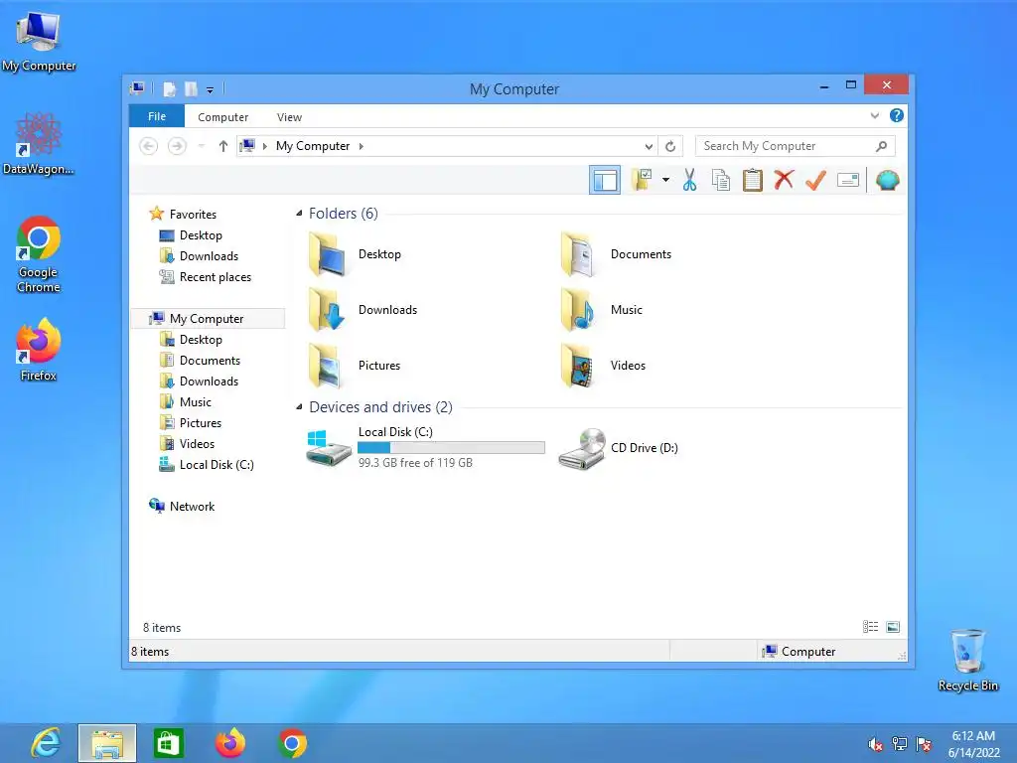Viewport: 1017px width, 763px height.
Task: Select the Local Disk (C:) drive
Action: pyautogui.click(x=425, y=448)
